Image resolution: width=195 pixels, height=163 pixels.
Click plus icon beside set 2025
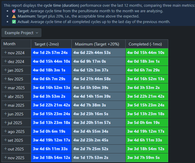click(5, 140)
